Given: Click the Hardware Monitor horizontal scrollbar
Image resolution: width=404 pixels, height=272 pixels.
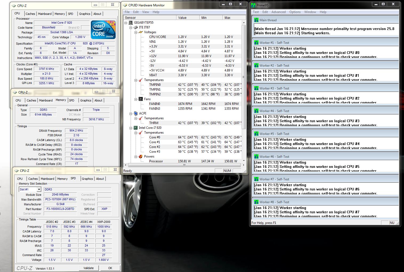Looking at the screenshot, I should [x=184, y=165].
